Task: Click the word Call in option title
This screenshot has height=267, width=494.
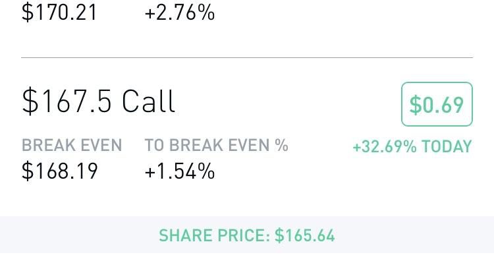Action: point(148,101)
